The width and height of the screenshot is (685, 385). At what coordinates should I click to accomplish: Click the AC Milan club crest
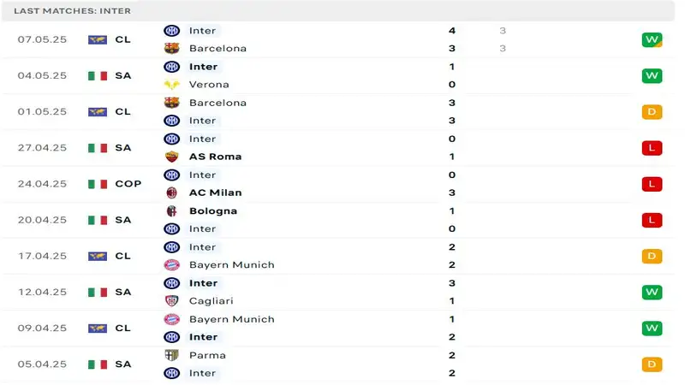click(x=172, y=192)
